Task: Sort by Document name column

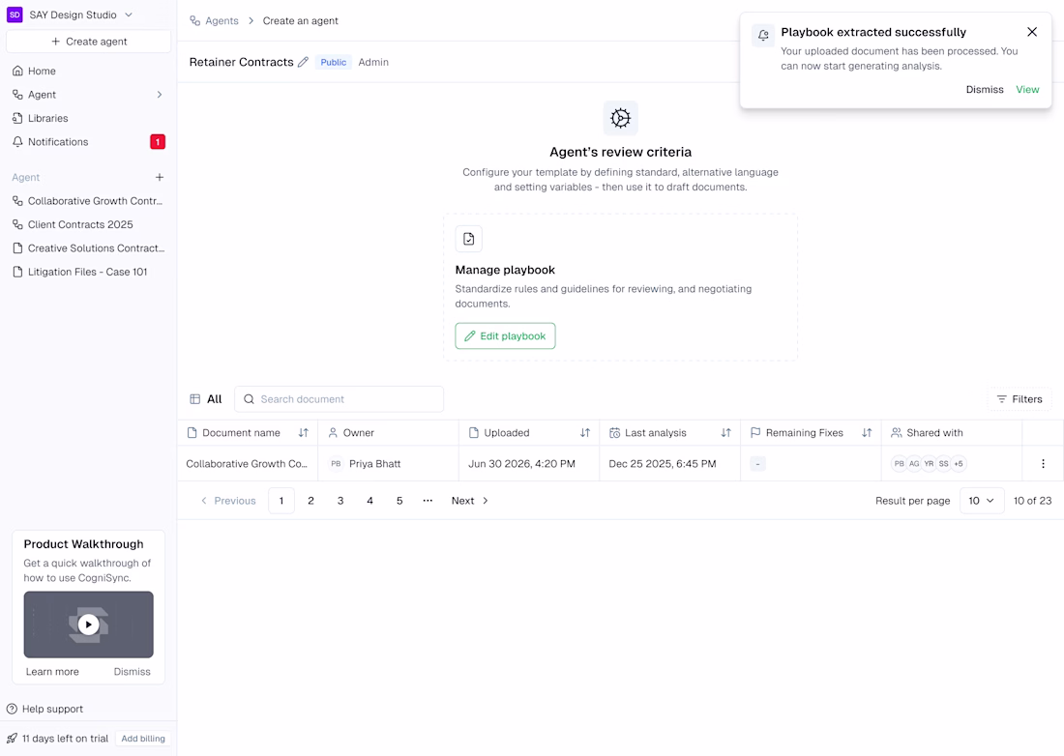Action: 303,433
